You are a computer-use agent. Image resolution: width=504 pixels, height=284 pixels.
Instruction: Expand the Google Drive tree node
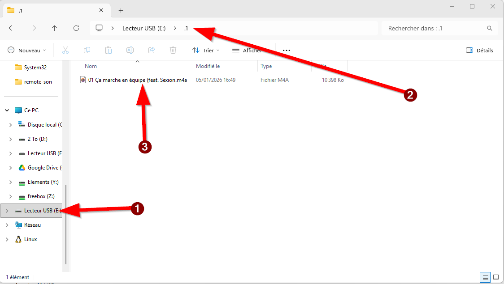tap(10, 168)
